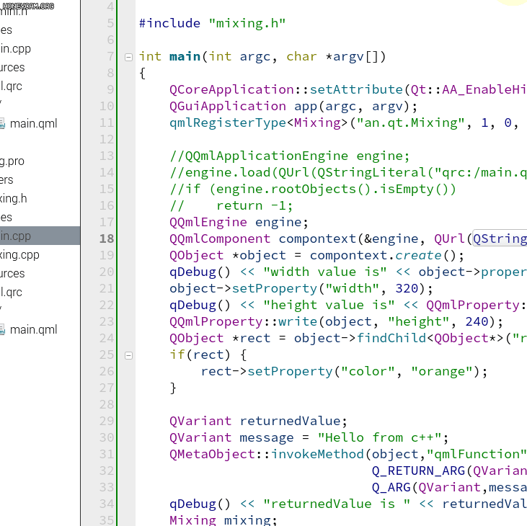527x526 pixels.
Task: Click the Honeycam.org watermark
Action: click(x=28, y=6)
